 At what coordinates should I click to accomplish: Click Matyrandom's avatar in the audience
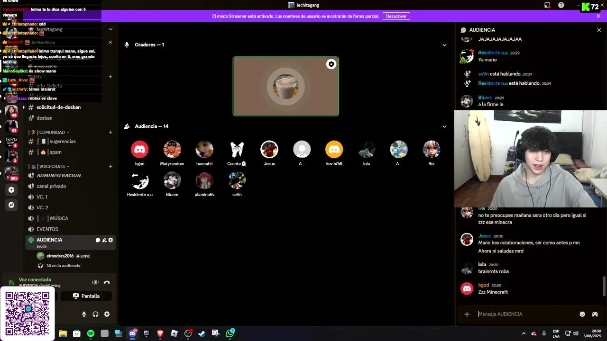click(x=172, y=150)
